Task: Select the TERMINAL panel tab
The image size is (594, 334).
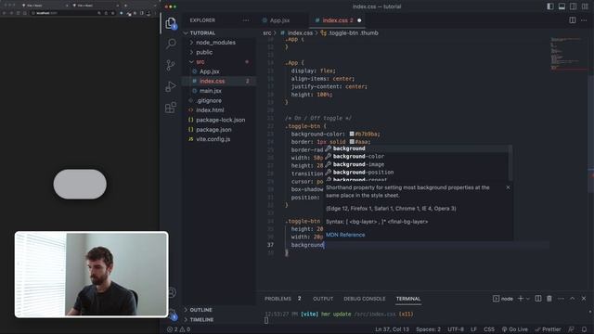Action: click(x=408, y=299)
